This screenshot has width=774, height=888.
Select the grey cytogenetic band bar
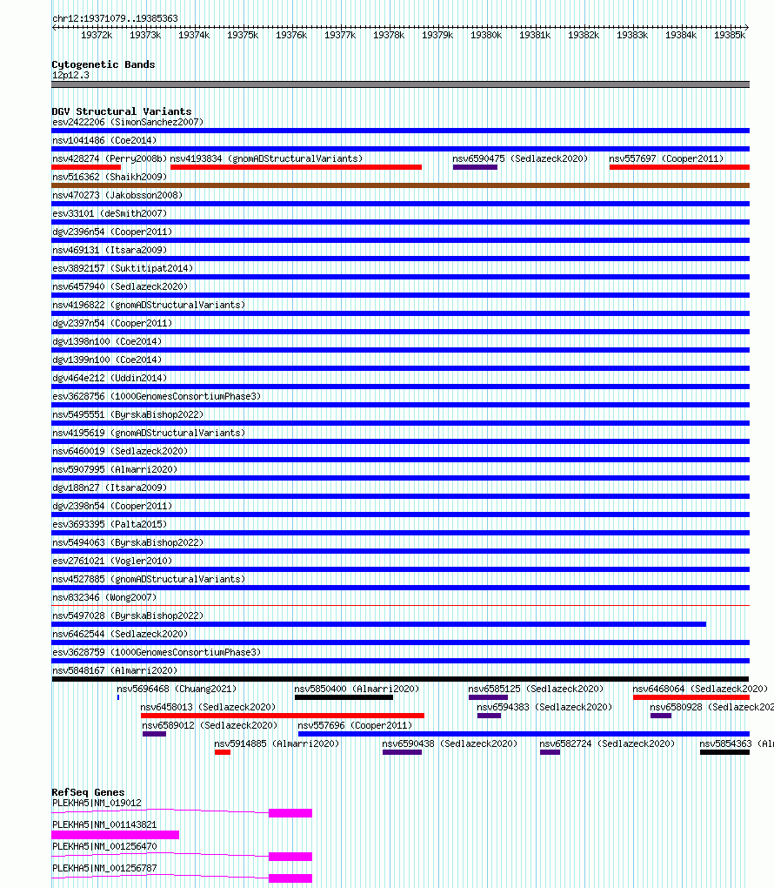pos(401,84)
